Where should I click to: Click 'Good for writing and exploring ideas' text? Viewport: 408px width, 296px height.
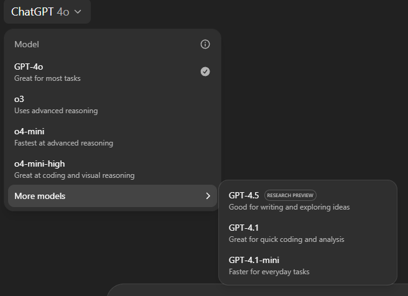(289, 207)
